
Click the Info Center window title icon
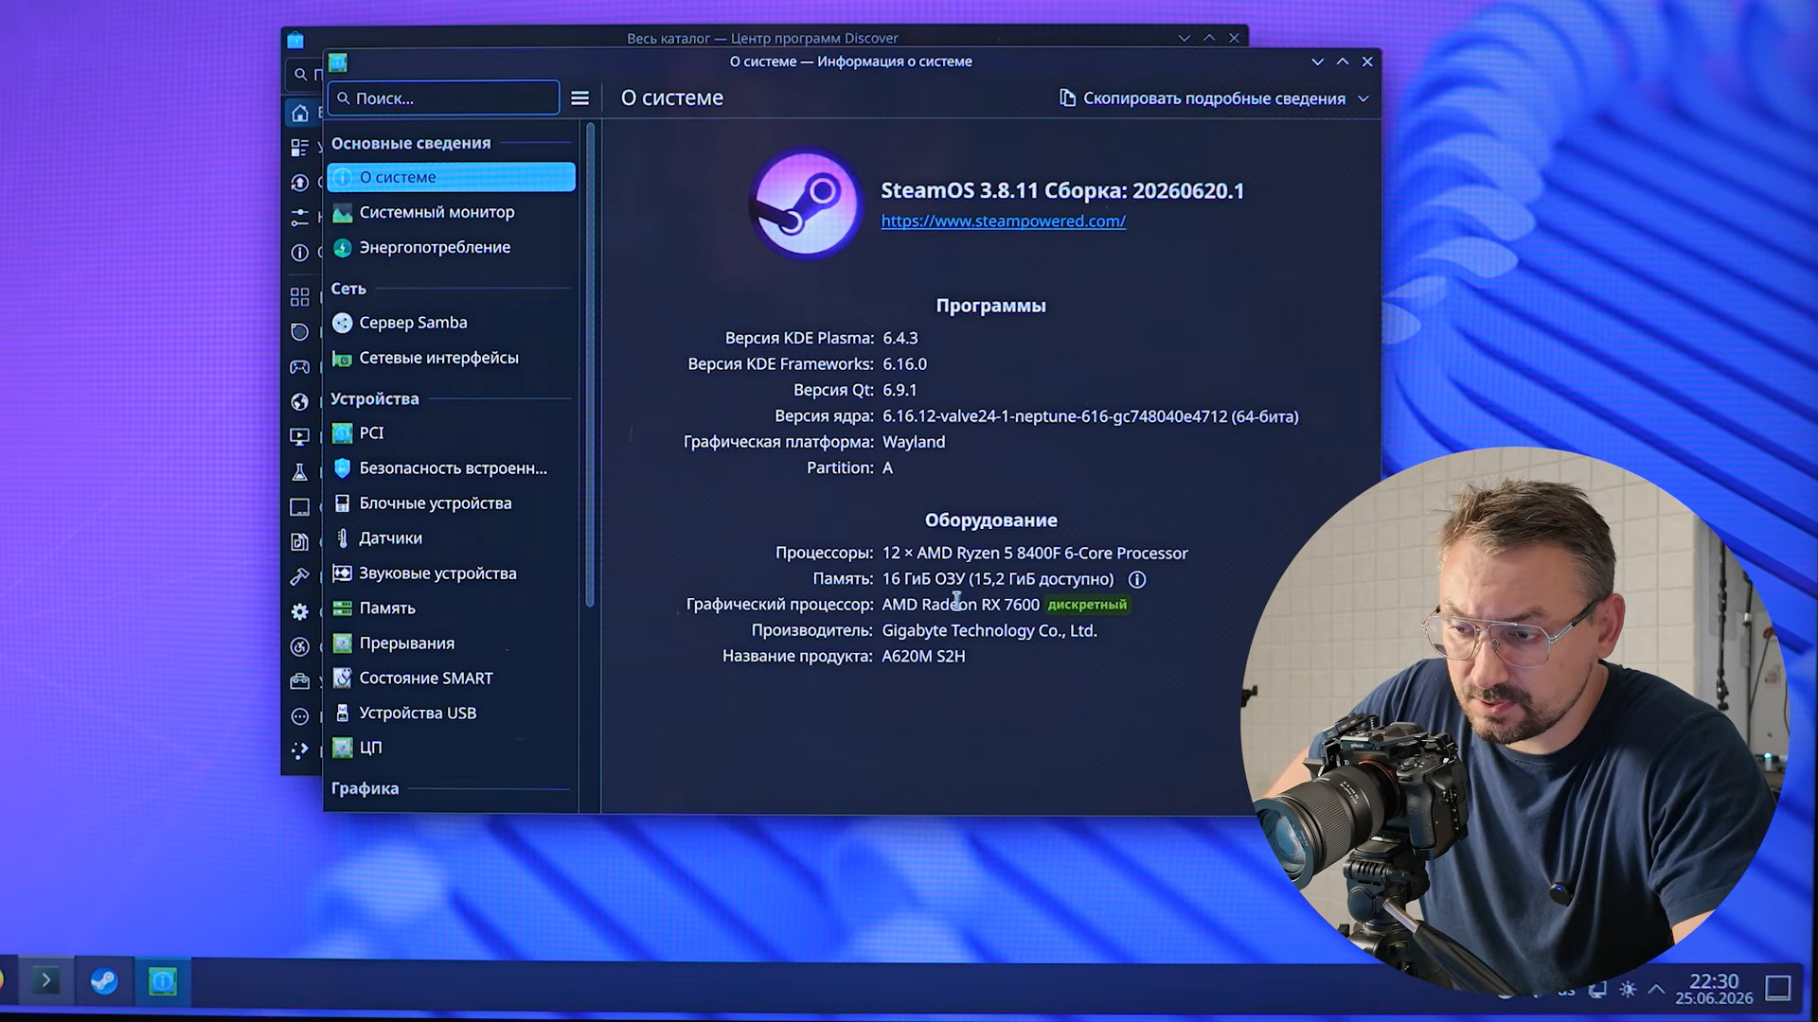point(338,62)
